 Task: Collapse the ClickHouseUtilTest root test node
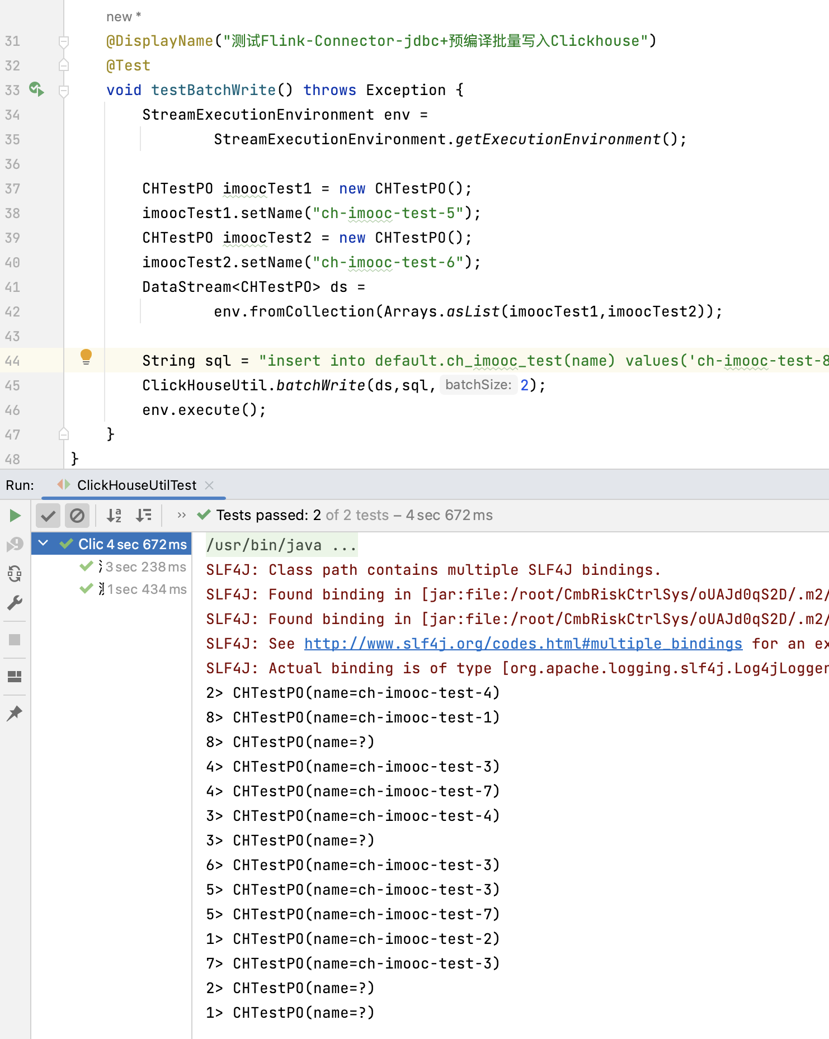coord(43,543)
